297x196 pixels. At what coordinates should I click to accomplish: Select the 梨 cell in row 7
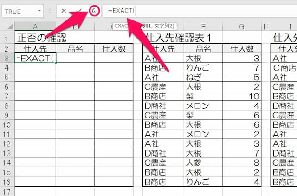[x=203, y=96]
